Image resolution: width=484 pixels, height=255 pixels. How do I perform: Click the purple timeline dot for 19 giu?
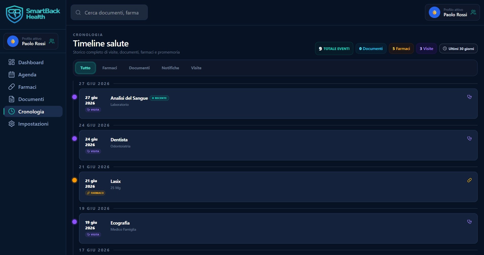(75, 222)
